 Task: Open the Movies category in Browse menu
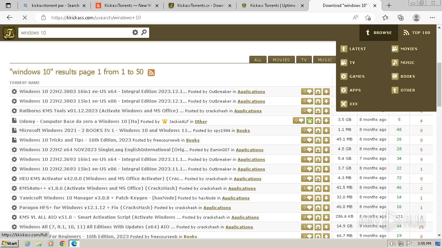coord(404,49)
